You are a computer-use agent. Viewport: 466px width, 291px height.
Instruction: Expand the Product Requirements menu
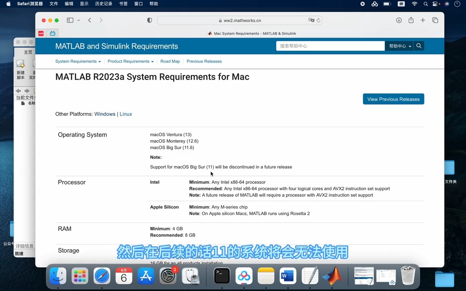pos(131,61)
